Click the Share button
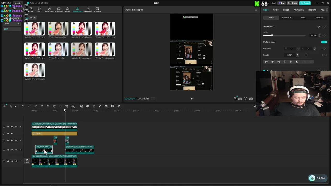The height and width of the screenshot is (186, 331). click(x=292, y=3)
